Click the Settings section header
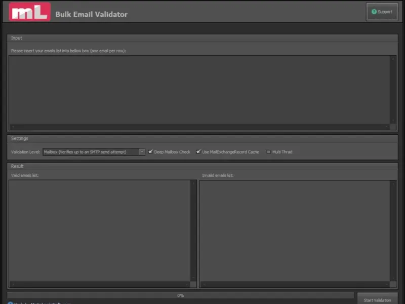The image size is (405, 304). pos(202,138)
